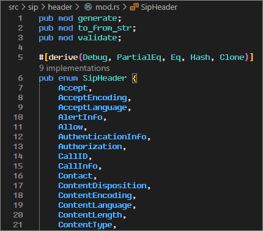263x231 pixels.
Task: Click the highlighted opening brace on line 6
Action: click(x=135, y=78)
